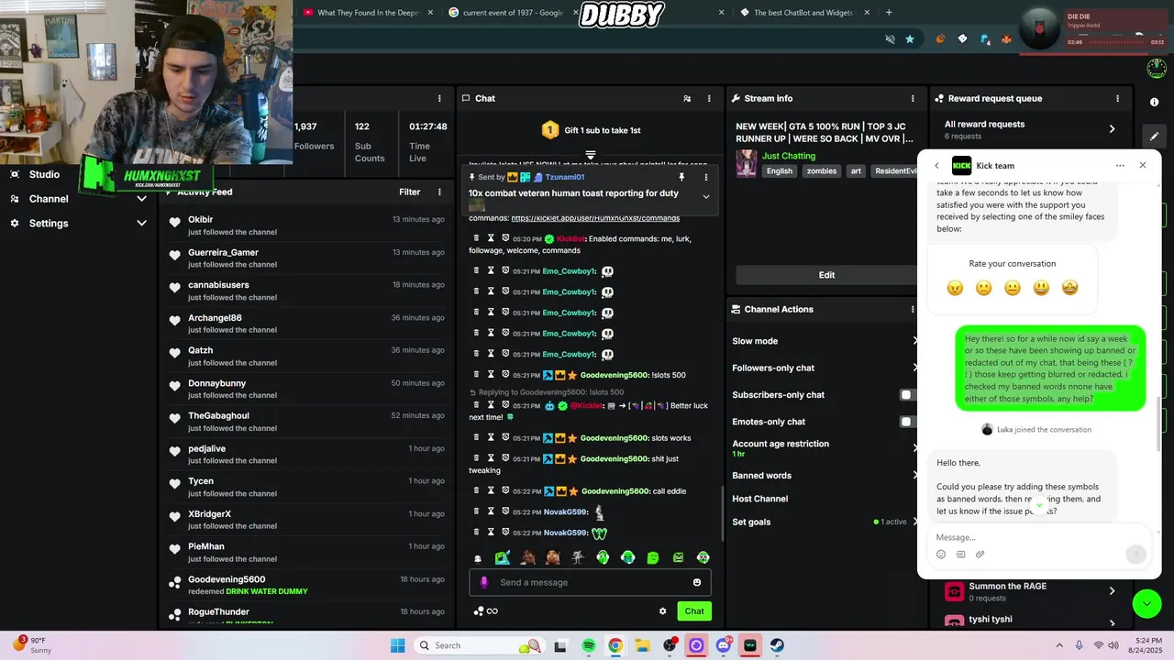Click the Just Chatting category link
This screenshot has width=1174, height=660.
point(788,156)
